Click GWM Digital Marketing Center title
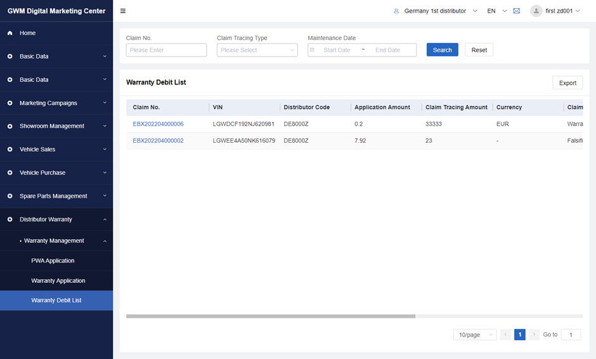 pos(56,11)
